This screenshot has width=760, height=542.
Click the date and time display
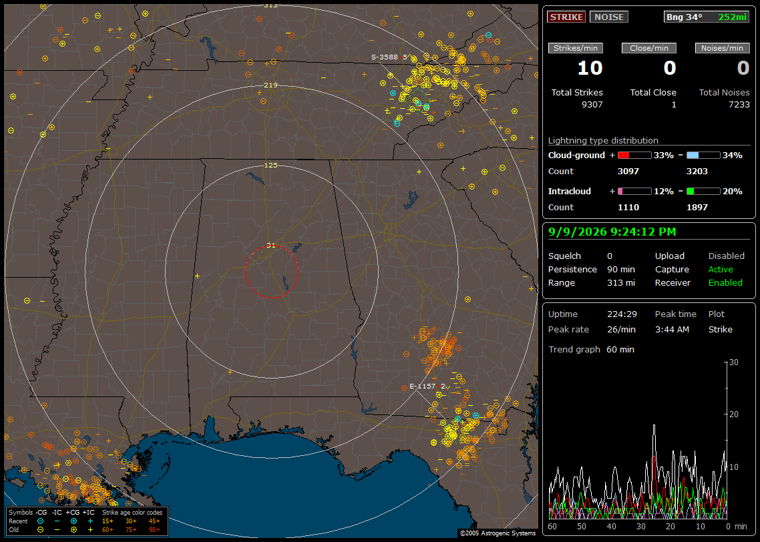point(612,232)
